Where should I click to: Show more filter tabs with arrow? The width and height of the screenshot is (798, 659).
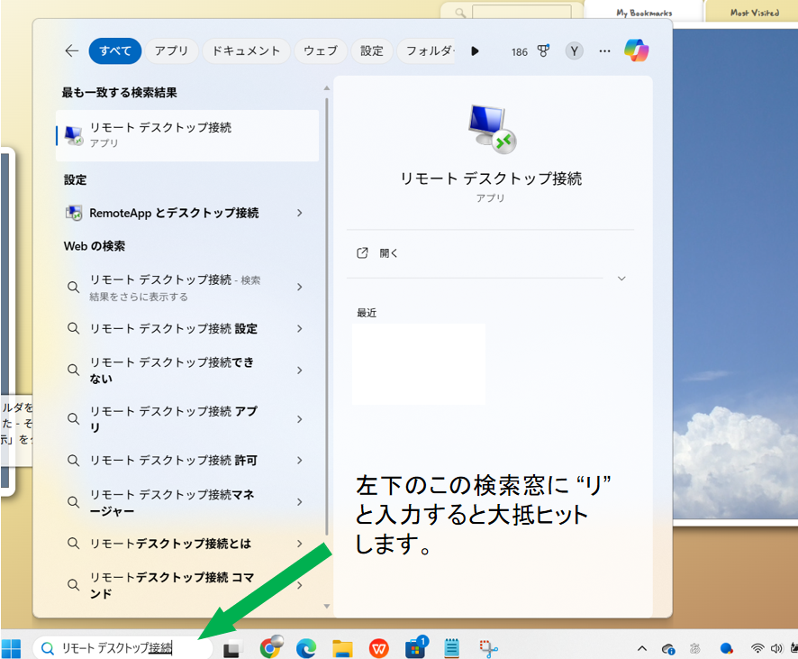pos(475,51)
